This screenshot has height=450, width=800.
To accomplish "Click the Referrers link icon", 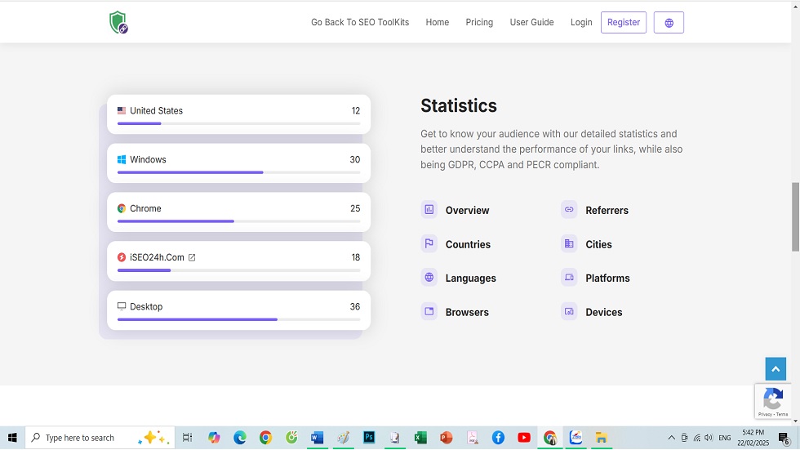I will tap(569, 210).
